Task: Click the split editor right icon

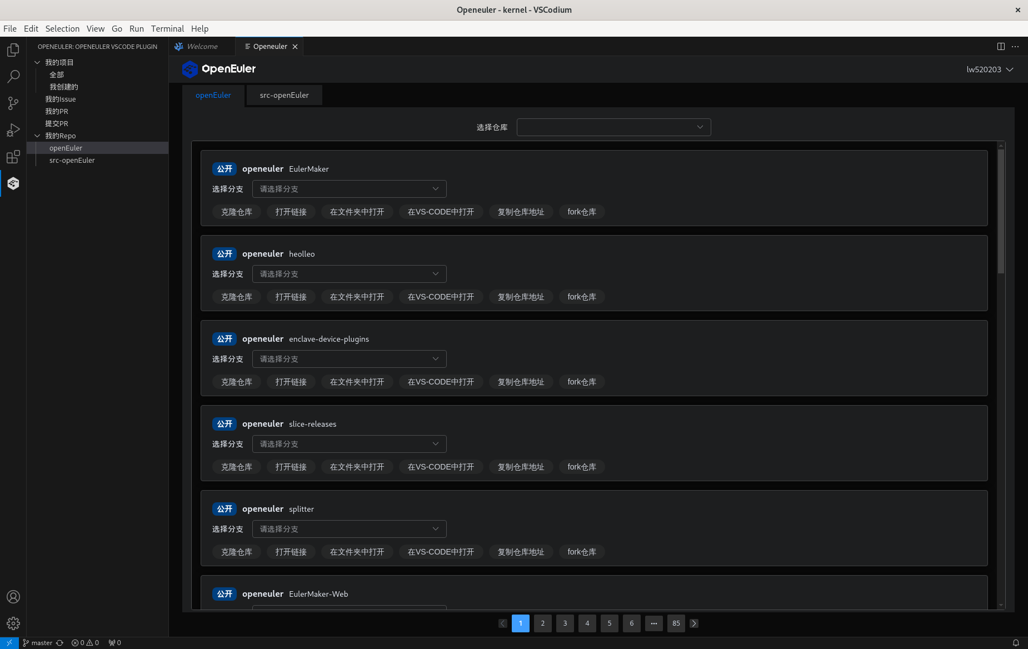Action: [x=1001, y=47]
